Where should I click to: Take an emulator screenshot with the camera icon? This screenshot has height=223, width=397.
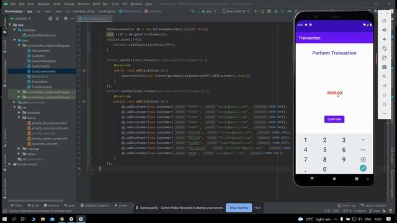[385, 67]
